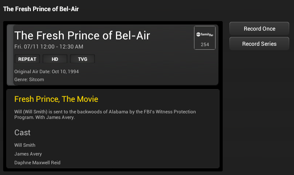Click the Cast section heading
Screen dimensions: 294x175
[x=22, y=132]
